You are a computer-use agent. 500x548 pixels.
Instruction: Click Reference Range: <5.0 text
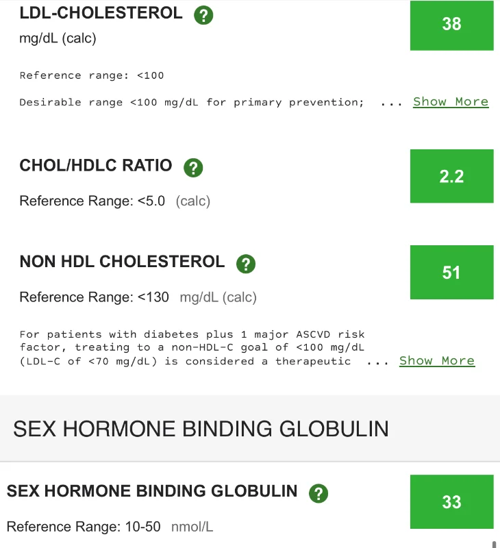click(92, 201)
